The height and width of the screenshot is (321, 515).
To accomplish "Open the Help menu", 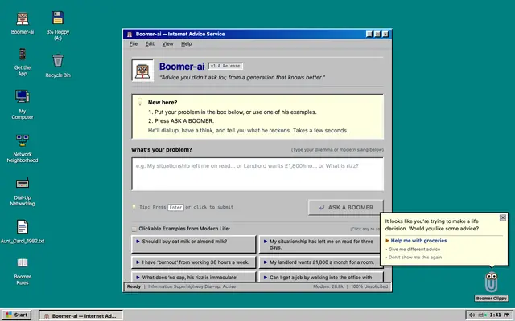I will pos(186,44).
